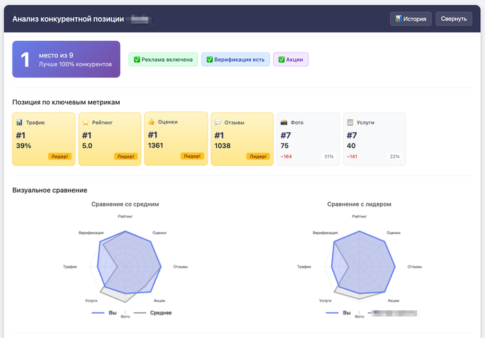Collapse panel with Свернуть button
Image resolution: width=485 pixels, height=338 pixels.
(454, 19)
